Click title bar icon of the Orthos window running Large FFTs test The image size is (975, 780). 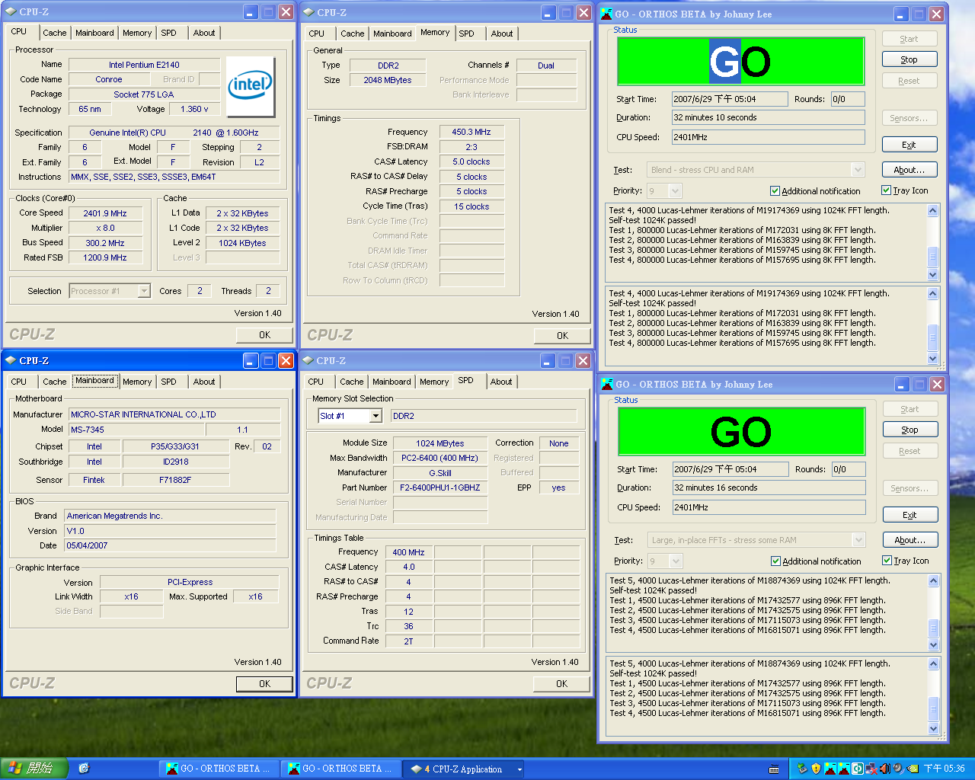(607, 384)
